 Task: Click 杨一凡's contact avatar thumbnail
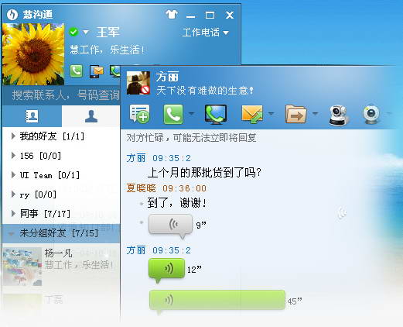pyautogui.click(x=22, y=267)
